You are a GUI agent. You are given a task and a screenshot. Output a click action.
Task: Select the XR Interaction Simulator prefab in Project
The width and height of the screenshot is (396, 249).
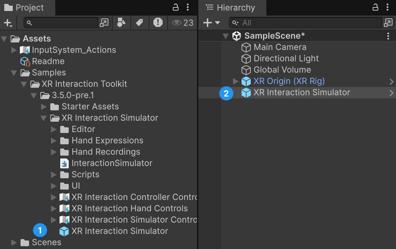[x=114, y=231]
